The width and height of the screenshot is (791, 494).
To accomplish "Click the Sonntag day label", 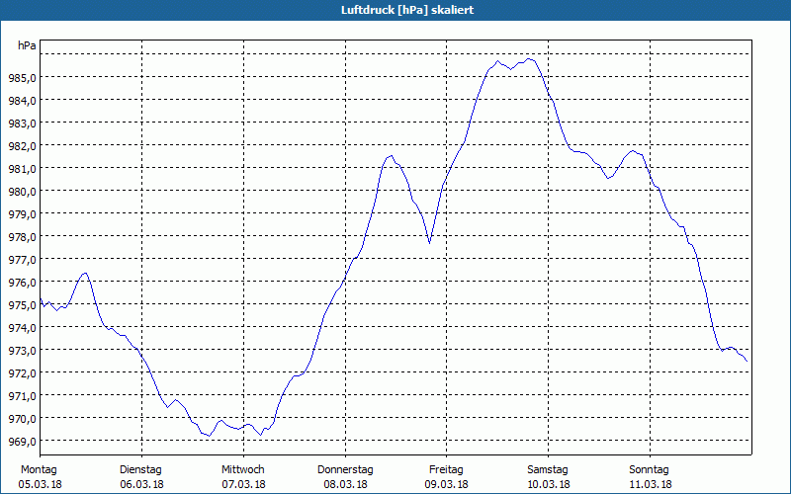I will (x=650, y=469).
